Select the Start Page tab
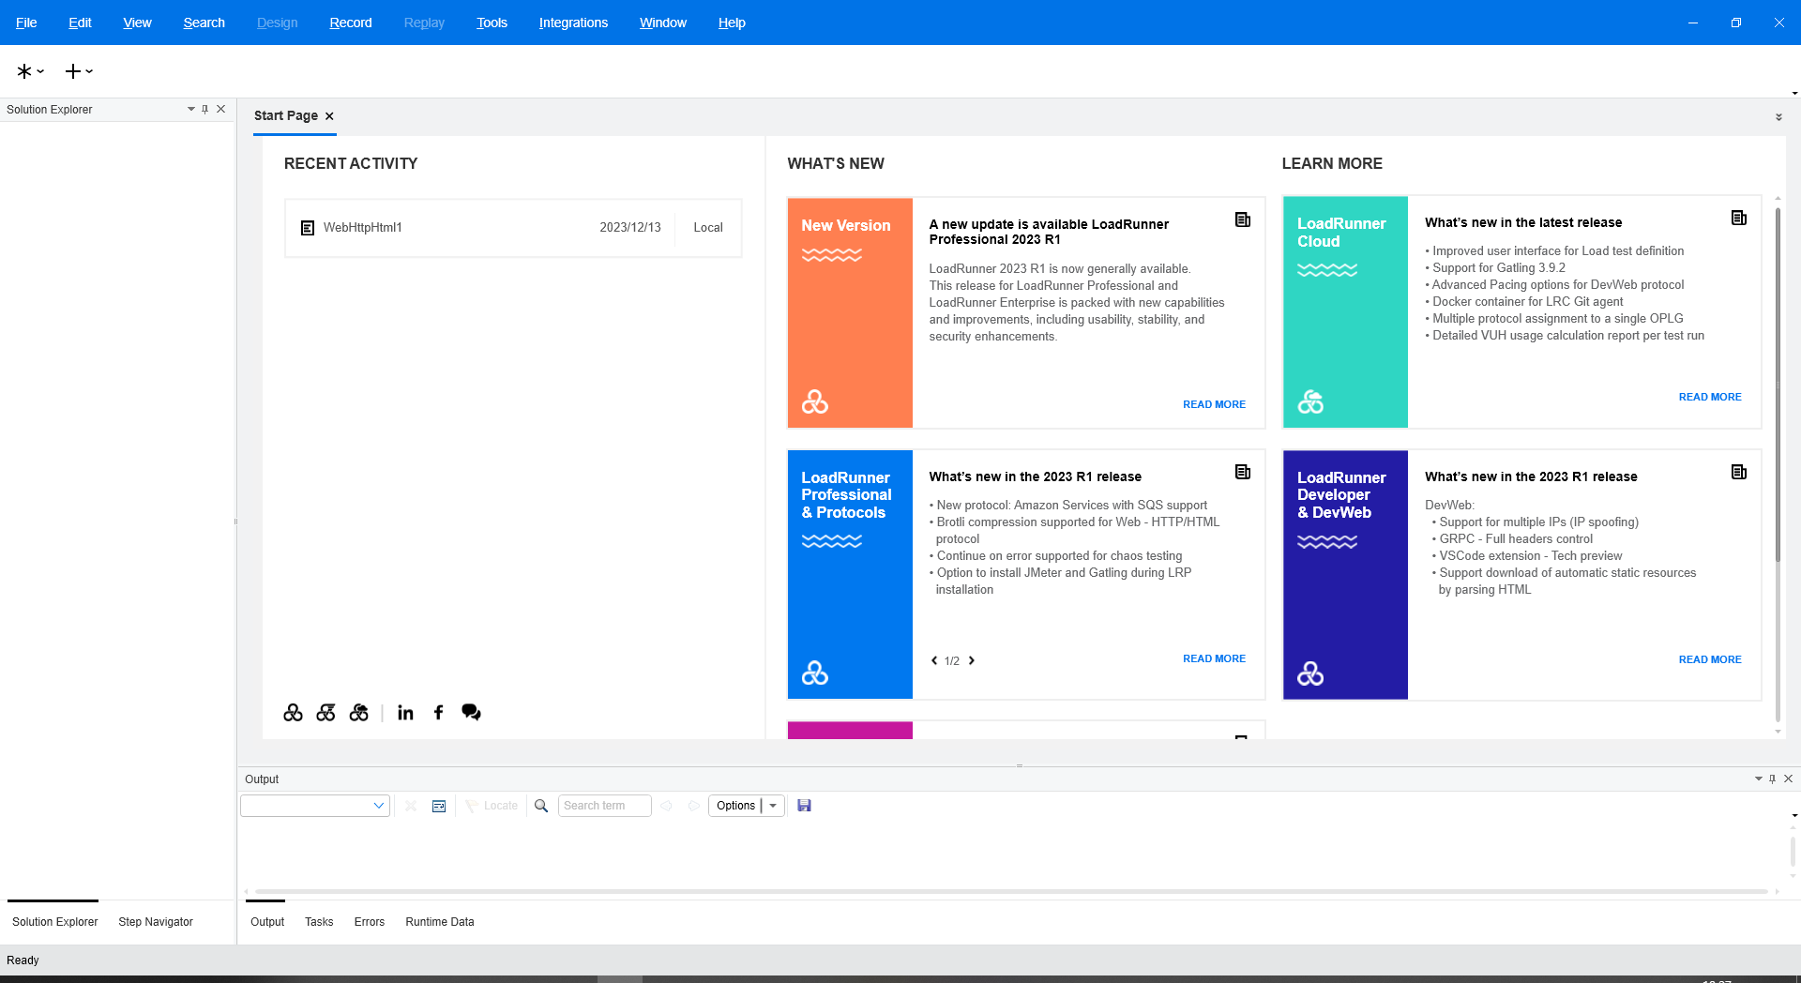The image size is (1801, 983). click(x=286, y=116)
